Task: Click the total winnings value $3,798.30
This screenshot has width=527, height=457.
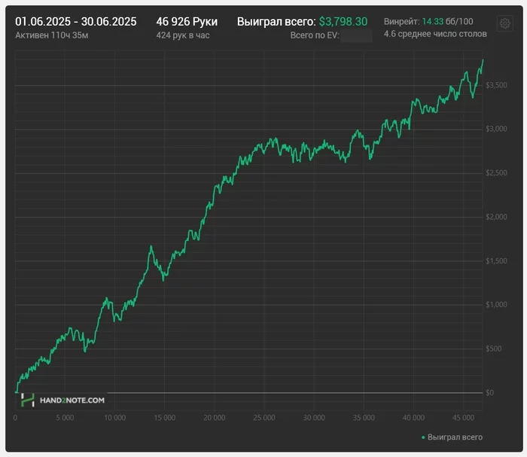Action: coord(343,22)
